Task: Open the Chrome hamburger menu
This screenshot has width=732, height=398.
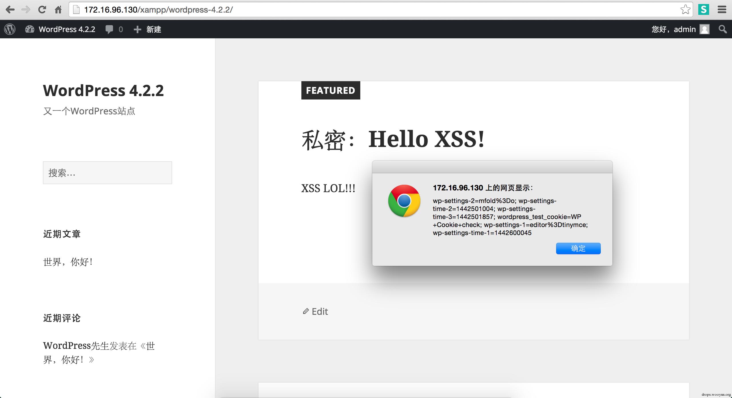Action: pyautogui.click(x=722, y=10)
